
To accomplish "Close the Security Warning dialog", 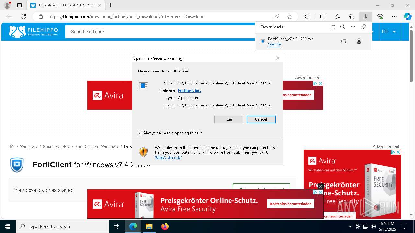I will pyautogui.click(x=278, y=58).
